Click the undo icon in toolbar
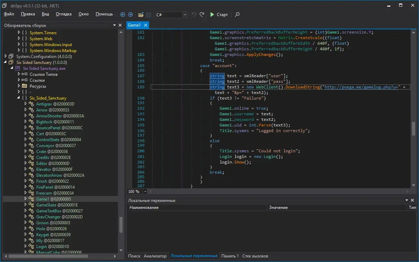 tap(194, 15)
